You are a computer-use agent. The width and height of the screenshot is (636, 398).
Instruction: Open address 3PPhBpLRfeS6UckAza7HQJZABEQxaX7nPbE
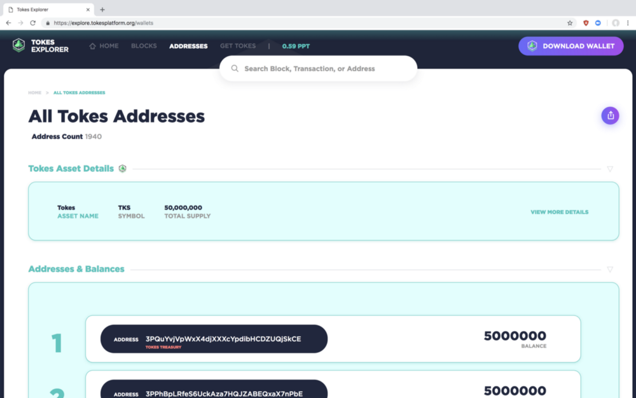[214, 389]
